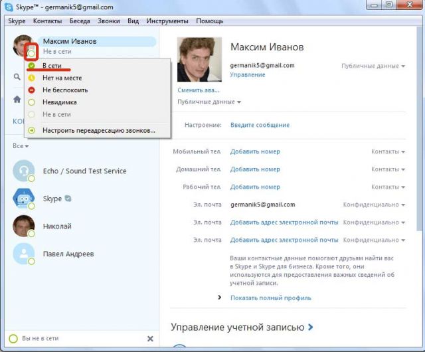Click the yellow away status icon
The width and height of the screenshot is (425, 352).
[32, 78]
